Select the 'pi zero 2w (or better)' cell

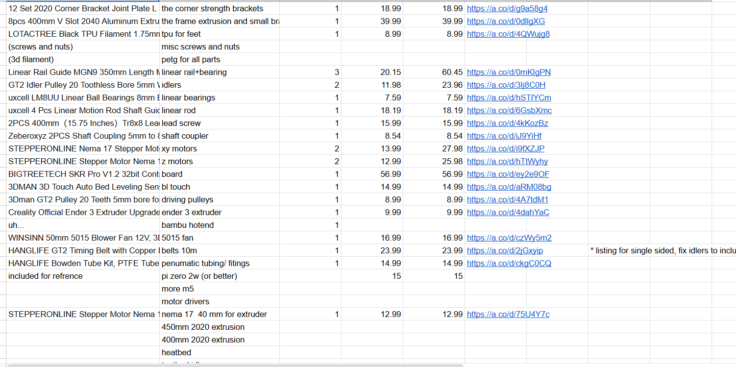pos(219,276)
